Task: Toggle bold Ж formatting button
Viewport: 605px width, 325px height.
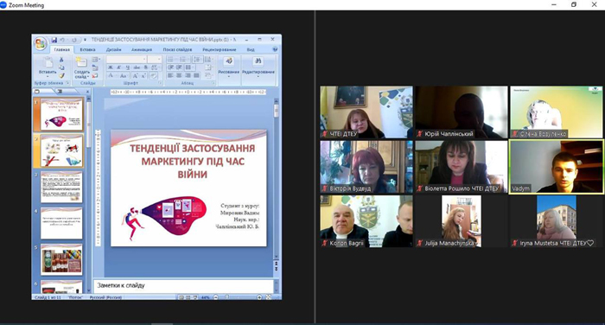Action: pos(111,67)
